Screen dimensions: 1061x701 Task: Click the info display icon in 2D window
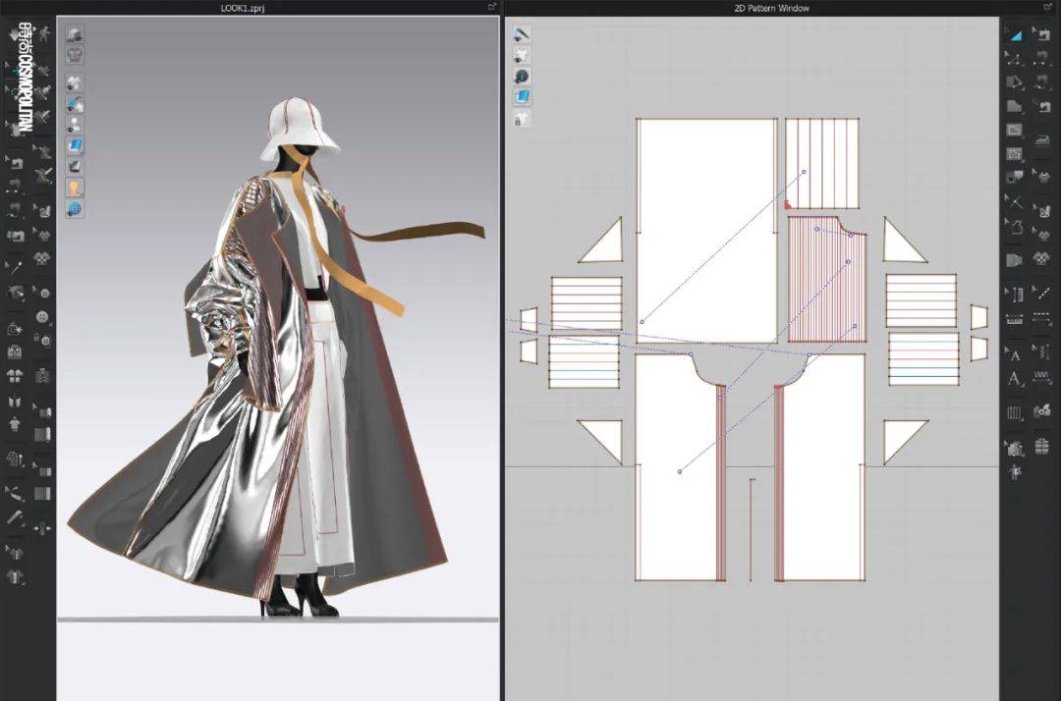click(522, 76)
